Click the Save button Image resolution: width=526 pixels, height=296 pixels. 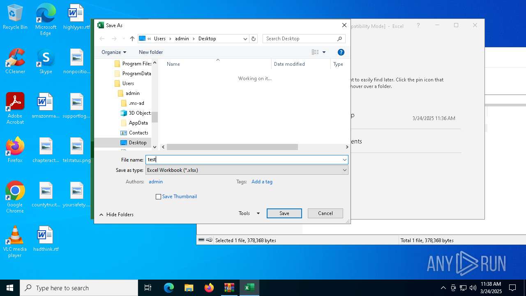[284, 213]
